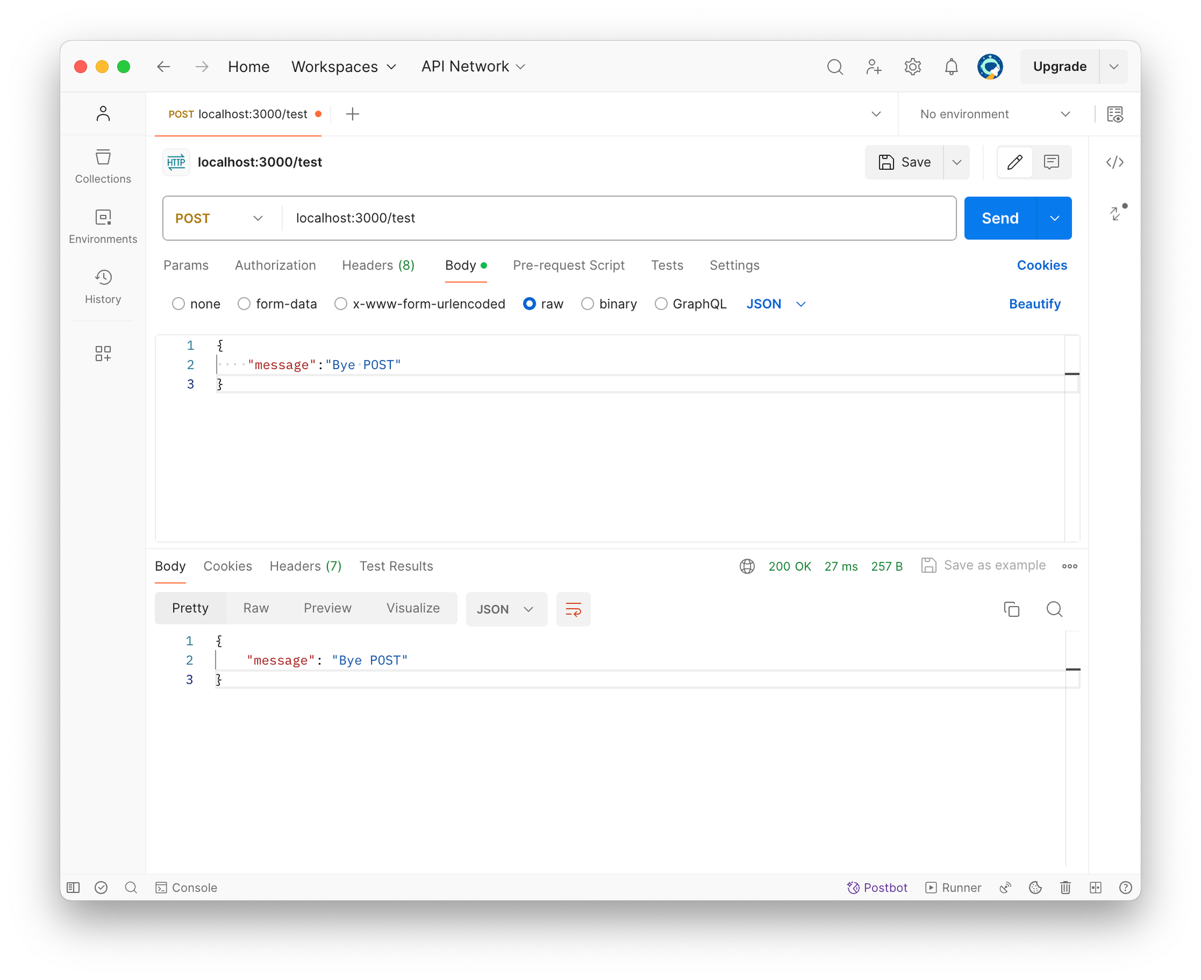Open the code snippet icon
Image resolution: width=1201 pixels, height=980 pixels.
pos(1115,162)
